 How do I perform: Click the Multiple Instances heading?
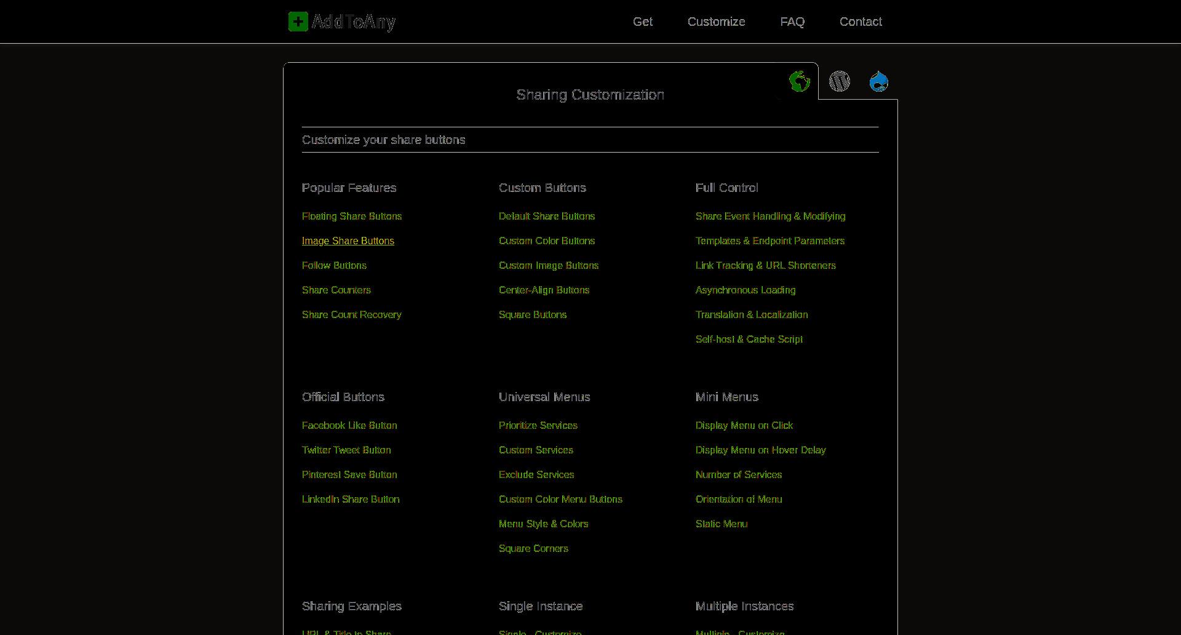click(745, 606)
